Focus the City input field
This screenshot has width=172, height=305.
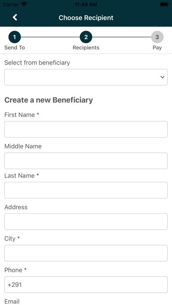86,253
